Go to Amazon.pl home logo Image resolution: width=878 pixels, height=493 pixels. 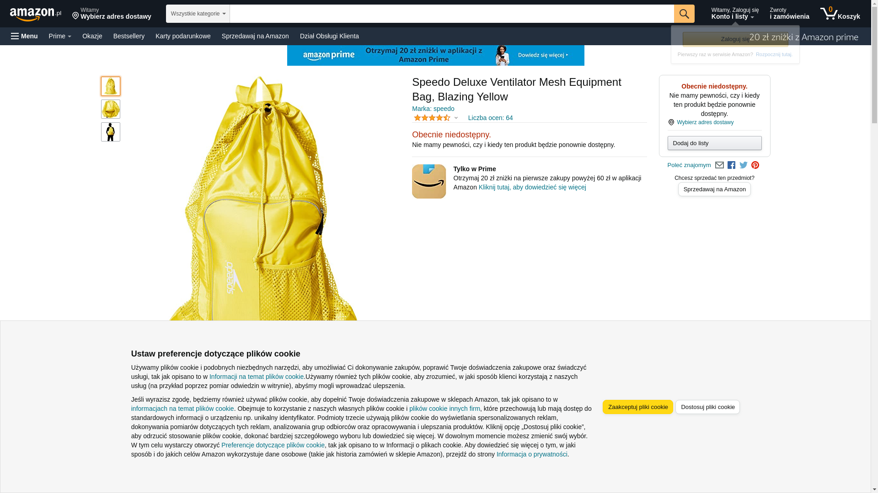[x=35, y=14]
